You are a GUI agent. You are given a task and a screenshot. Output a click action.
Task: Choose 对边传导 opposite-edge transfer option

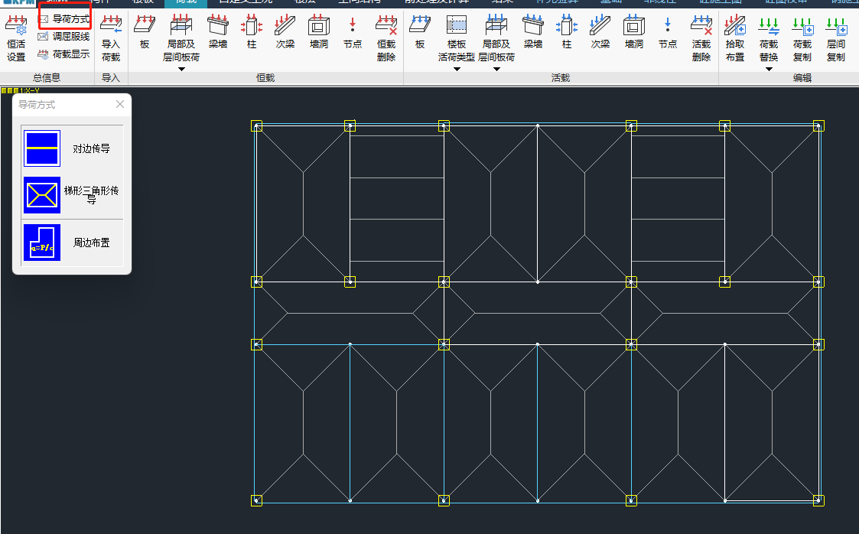point(73,148)
